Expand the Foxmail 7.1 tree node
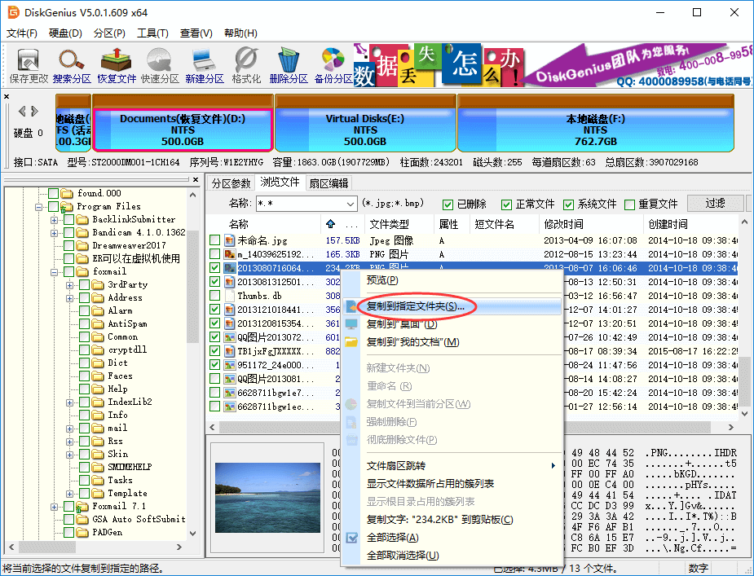Screen dimensions: 754x576 pyautogui.click(x=54, y=507)
